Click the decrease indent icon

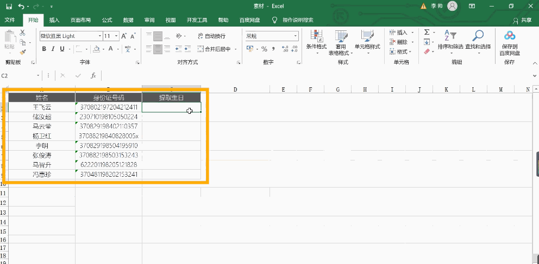point(178,49)
